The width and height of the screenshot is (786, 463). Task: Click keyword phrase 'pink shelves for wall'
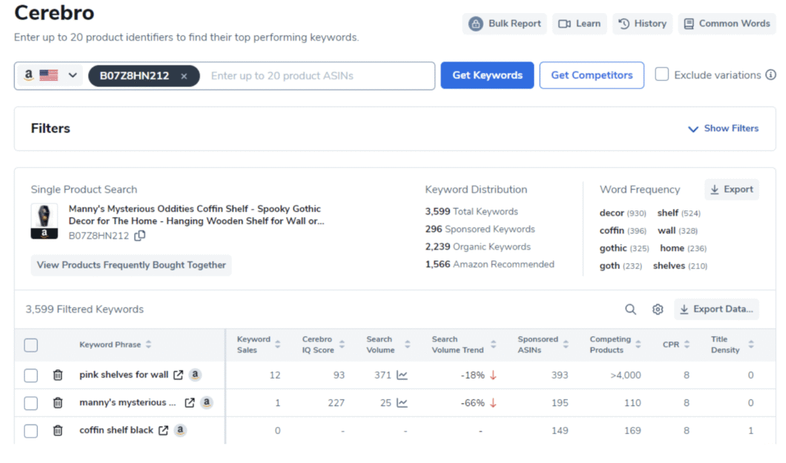(124, 375)
